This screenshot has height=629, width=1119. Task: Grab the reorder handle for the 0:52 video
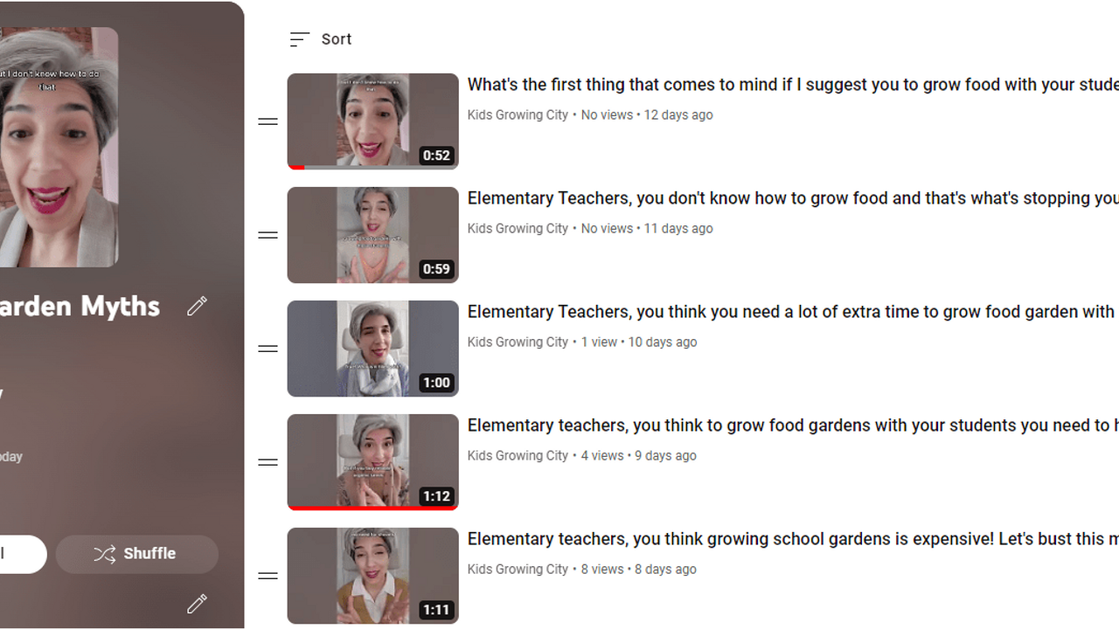click(268, 121)
